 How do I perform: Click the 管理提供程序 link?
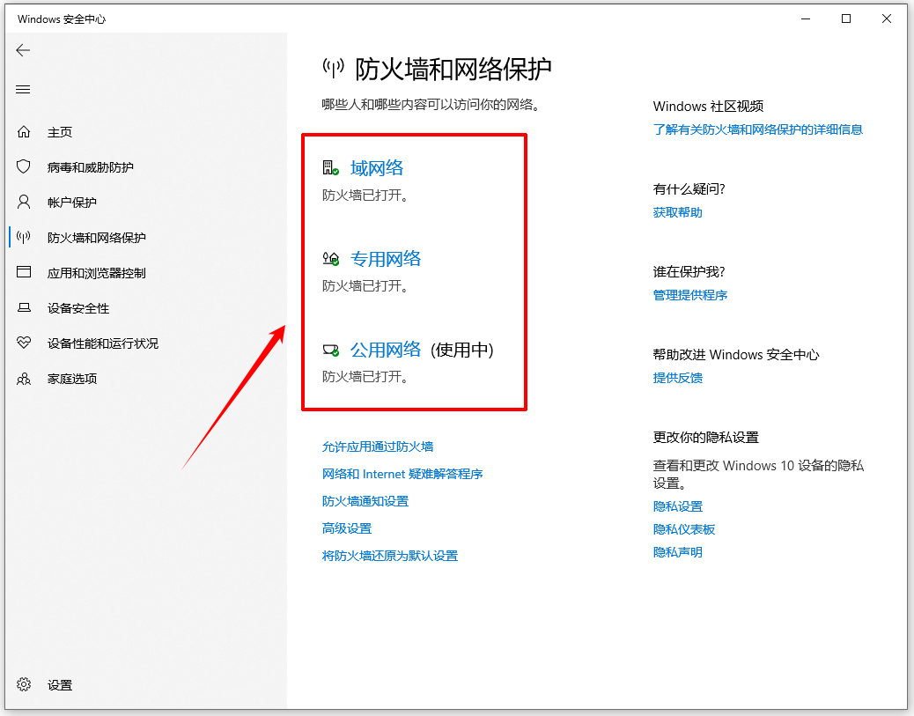[x=690, y=295]
